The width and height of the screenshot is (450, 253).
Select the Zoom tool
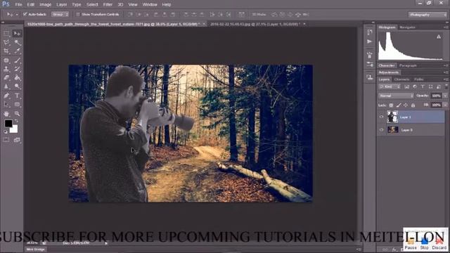[x=17, y=114]
